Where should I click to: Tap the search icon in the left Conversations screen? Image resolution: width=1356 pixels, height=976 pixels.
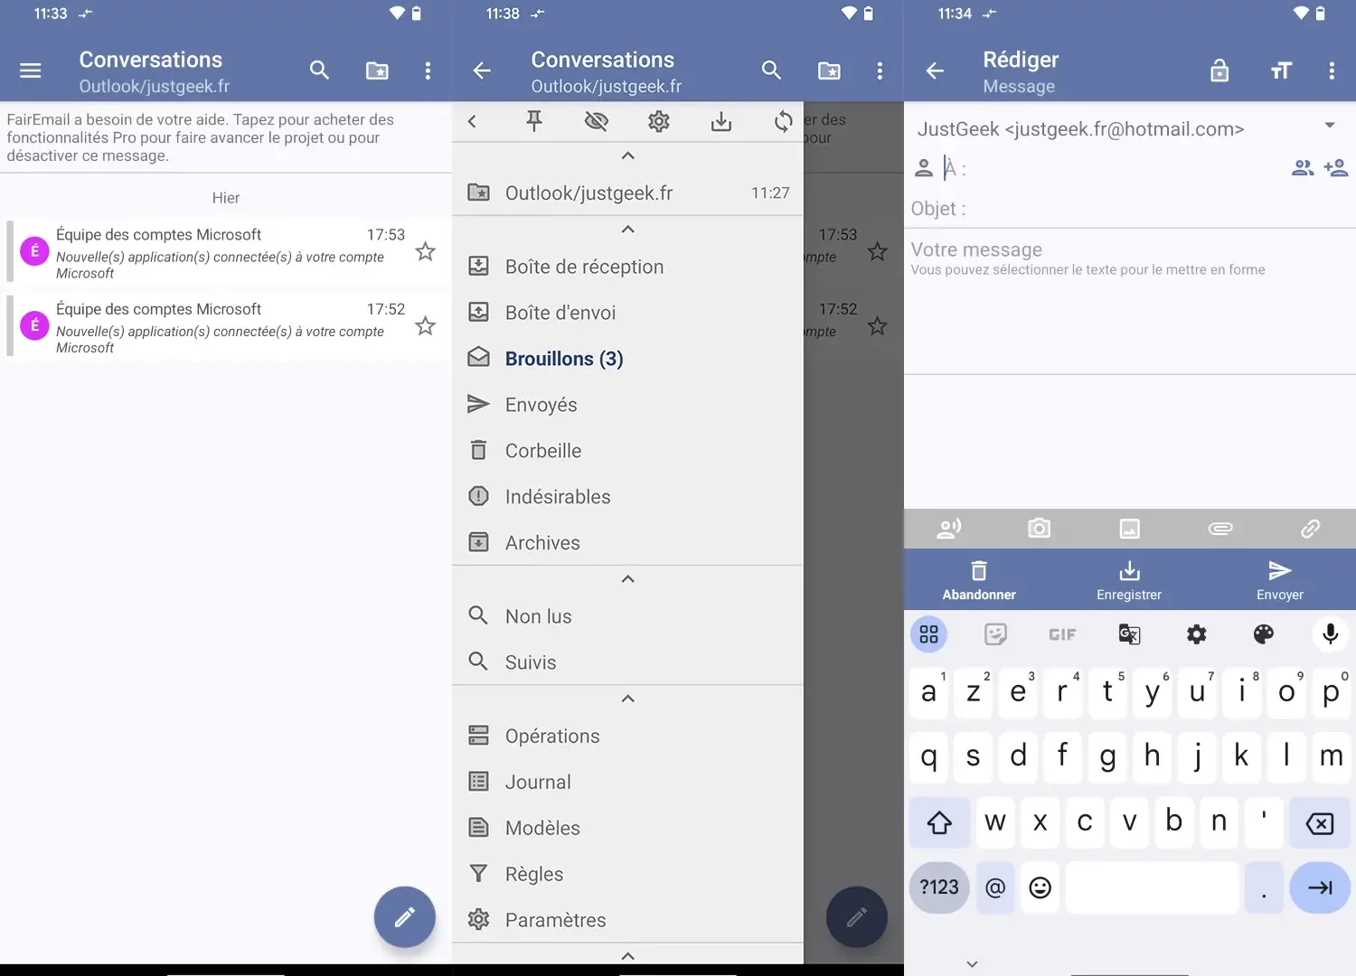coord(319,70)
